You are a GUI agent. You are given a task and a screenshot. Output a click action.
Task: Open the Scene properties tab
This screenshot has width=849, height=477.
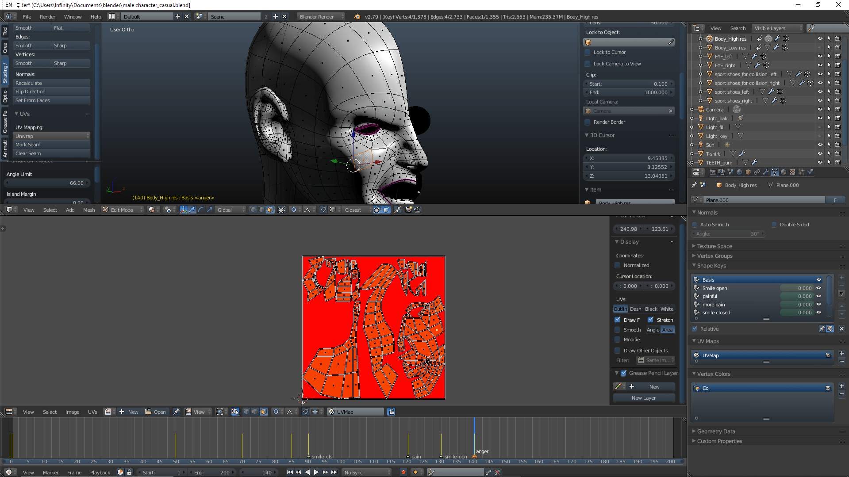[730, 172]
